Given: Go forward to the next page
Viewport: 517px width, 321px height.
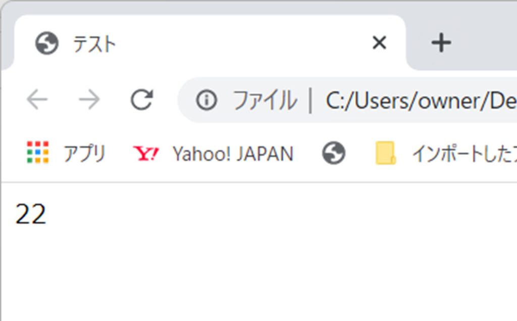Looking at the screenshot, I should coord(89,100).
